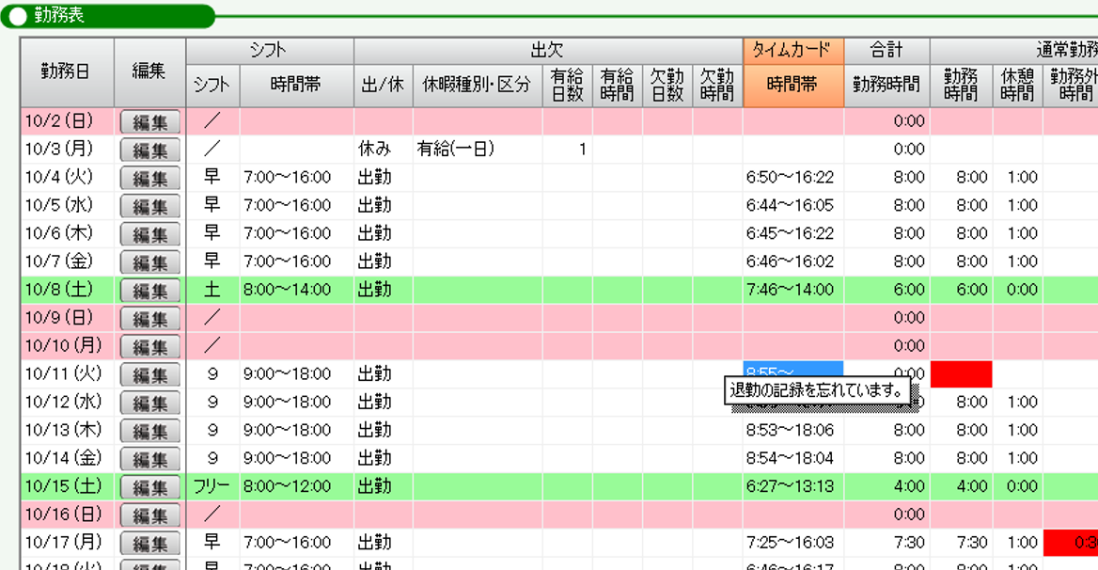Click 編集 button for 10/8 (土)
This screenshot has width=1098, height=570.
pyautogui.click(x=149, y=290)
